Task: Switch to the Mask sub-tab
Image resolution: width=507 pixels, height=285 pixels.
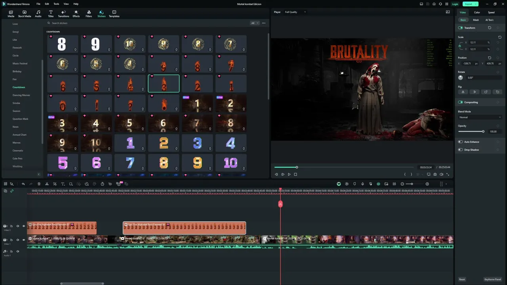Action: [x=476, y=20]
